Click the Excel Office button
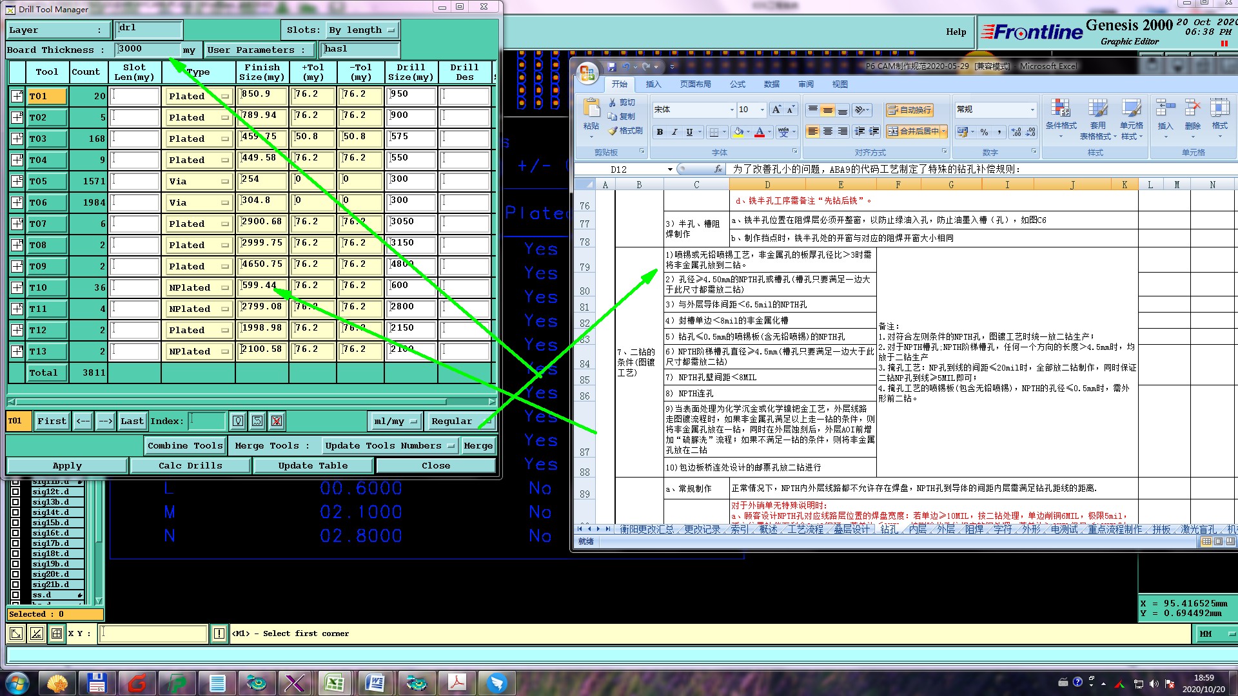 tap(587, 73)
